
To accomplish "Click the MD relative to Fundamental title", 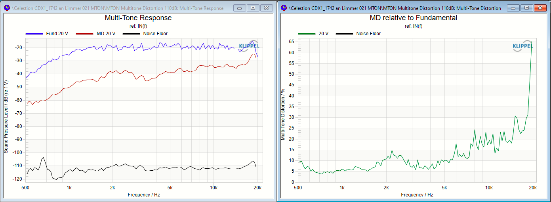I will click(414, 18).
